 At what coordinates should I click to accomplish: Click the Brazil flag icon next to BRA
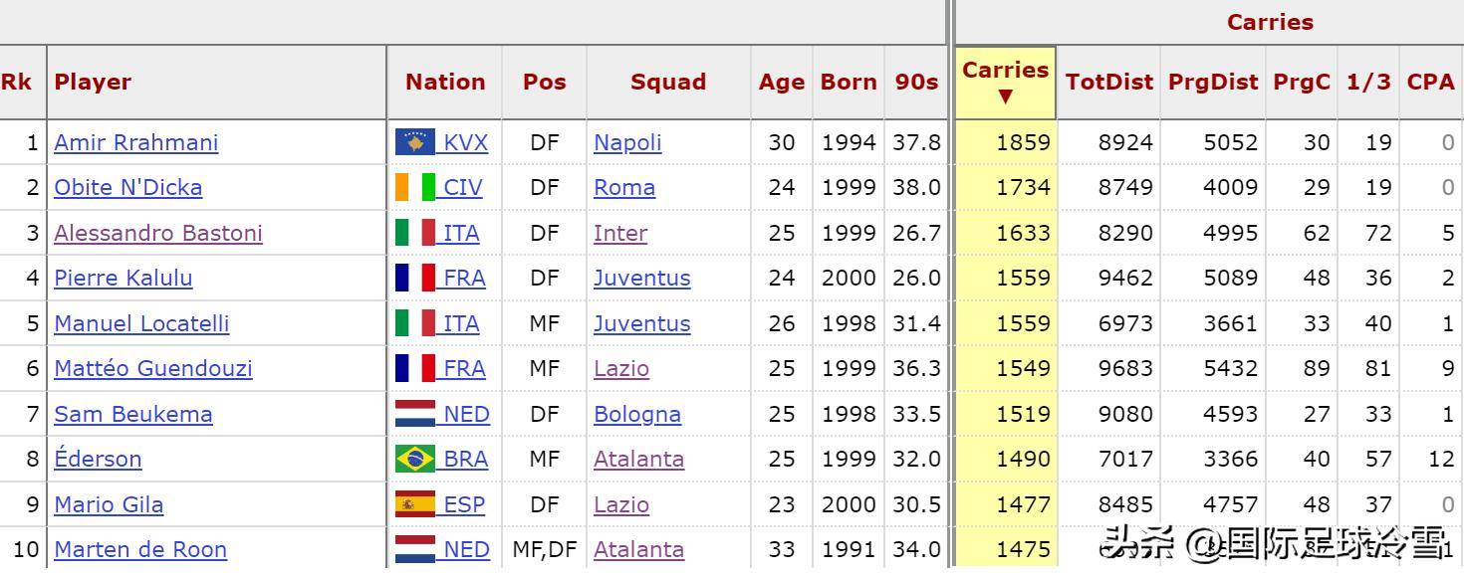pyautogui.click(x=415, y=459)
